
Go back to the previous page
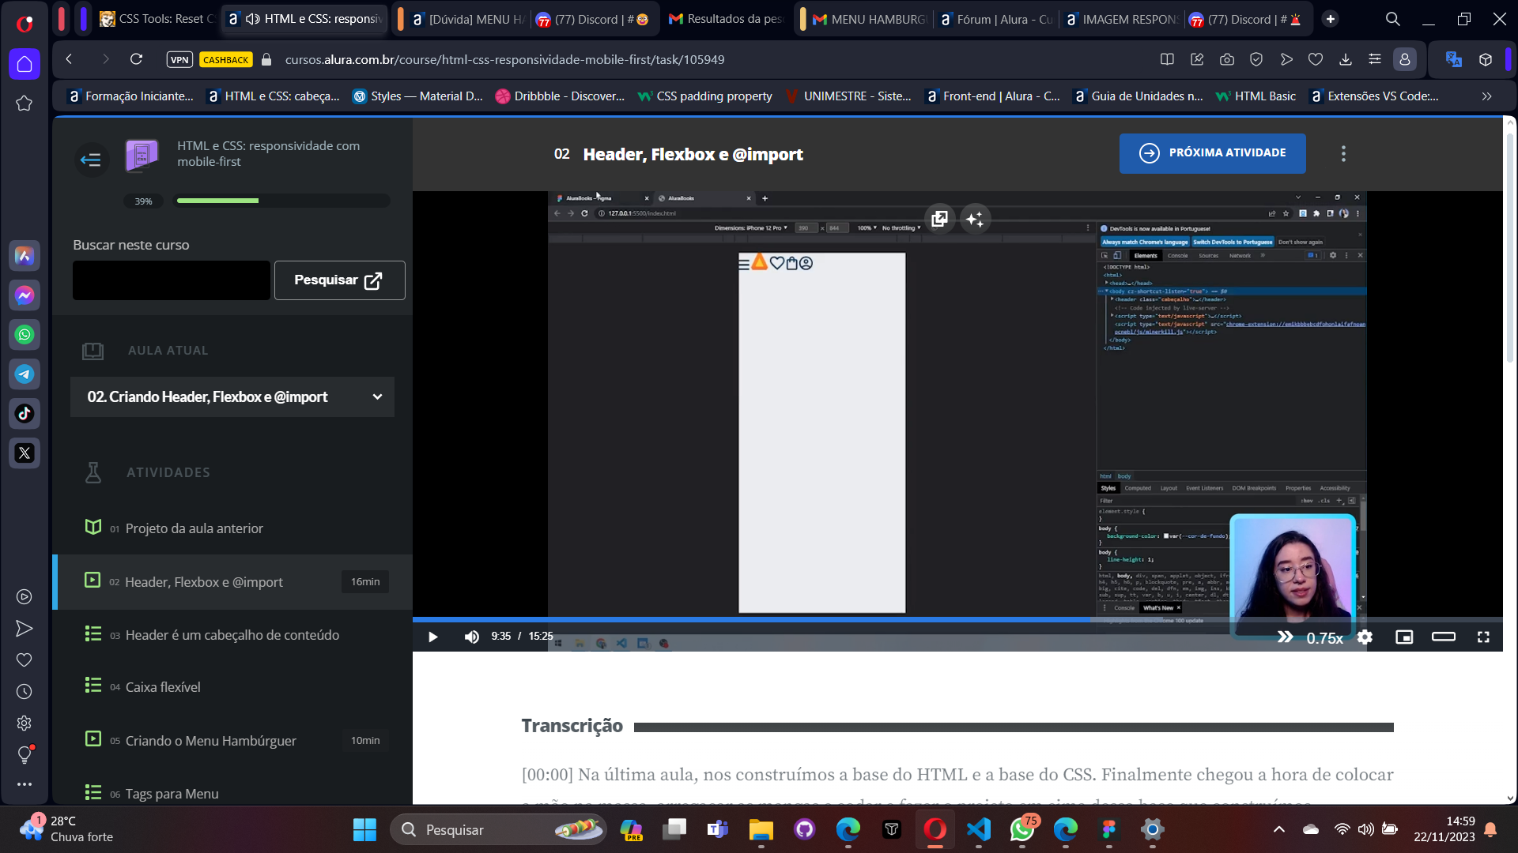pos(70,59)
